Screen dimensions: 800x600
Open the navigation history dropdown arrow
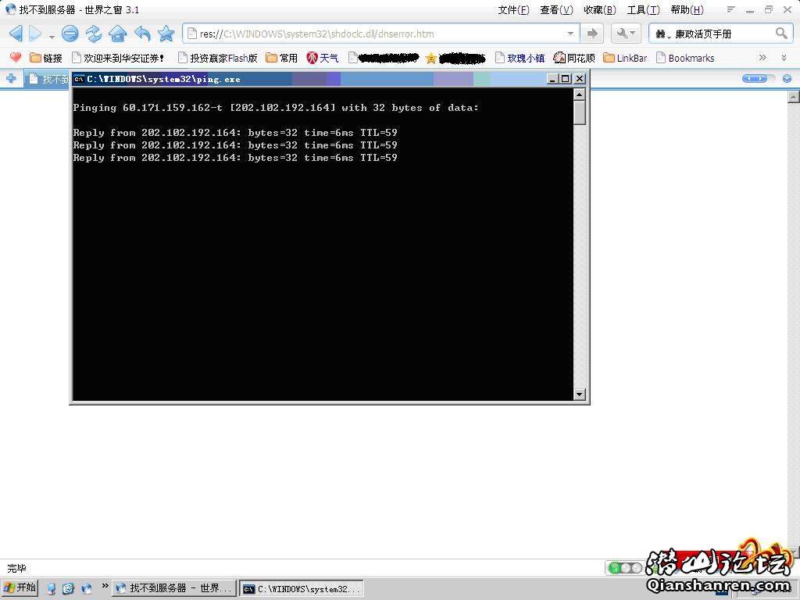52,36
